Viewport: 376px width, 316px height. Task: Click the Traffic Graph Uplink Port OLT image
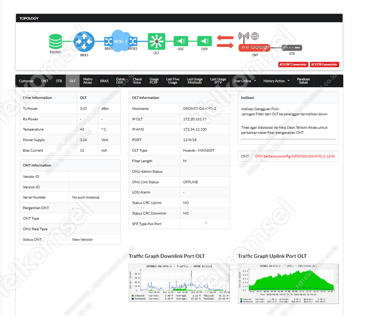tap(288, 284)
